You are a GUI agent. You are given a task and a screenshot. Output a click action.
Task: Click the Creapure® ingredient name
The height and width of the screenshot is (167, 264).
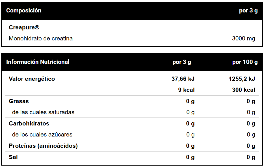pyautogui.click(x=24, y=28)
